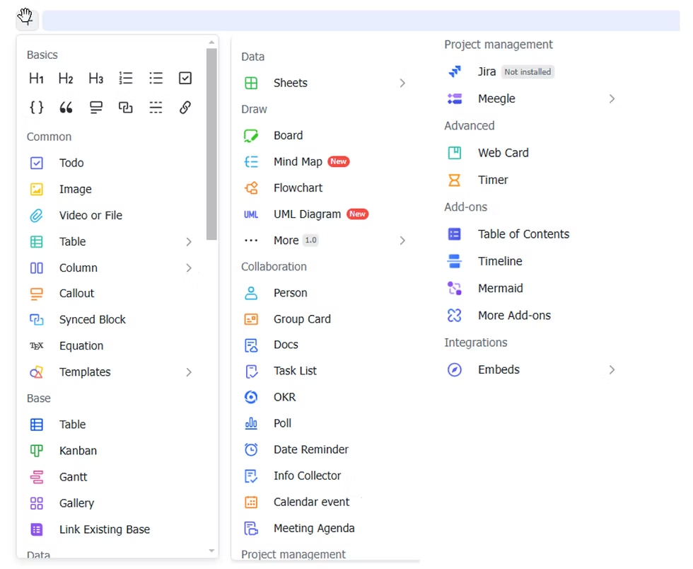Insert a callout from Basics icon row
693x569 pixels.
point(96,107)
